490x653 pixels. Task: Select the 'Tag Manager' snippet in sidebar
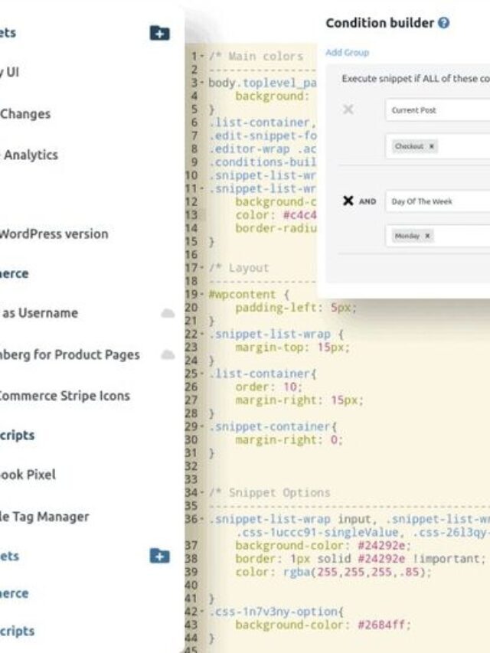(44, 516)
